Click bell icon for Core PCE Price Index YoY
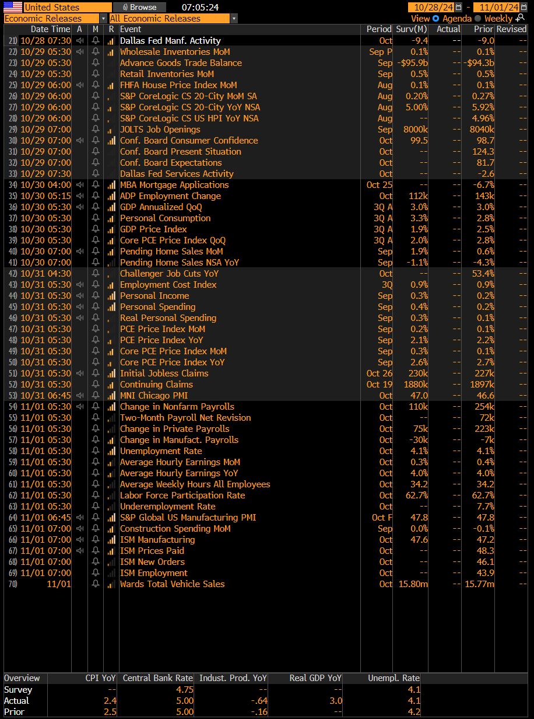 pos(96,362)
